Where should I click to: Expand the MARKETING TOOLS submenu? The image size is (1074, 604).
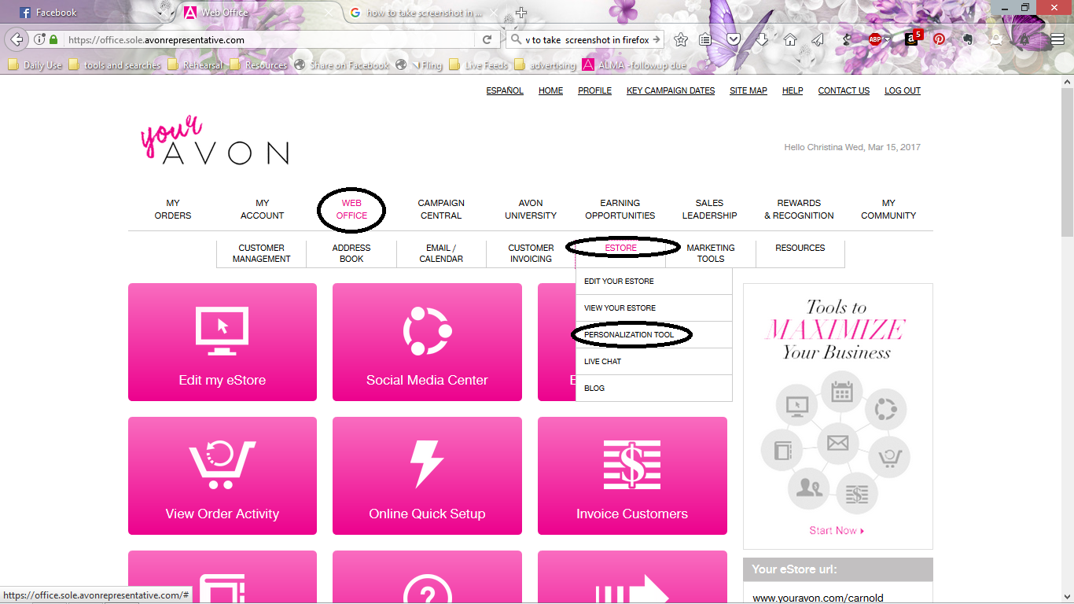pyautogui.click(x=711, y=253)
